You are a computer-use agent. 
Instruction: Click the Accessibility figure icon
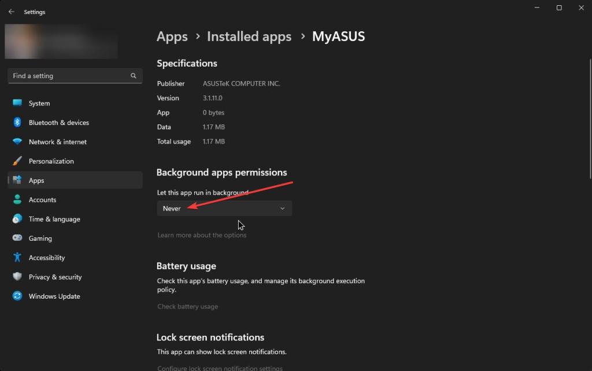(17, 258)
